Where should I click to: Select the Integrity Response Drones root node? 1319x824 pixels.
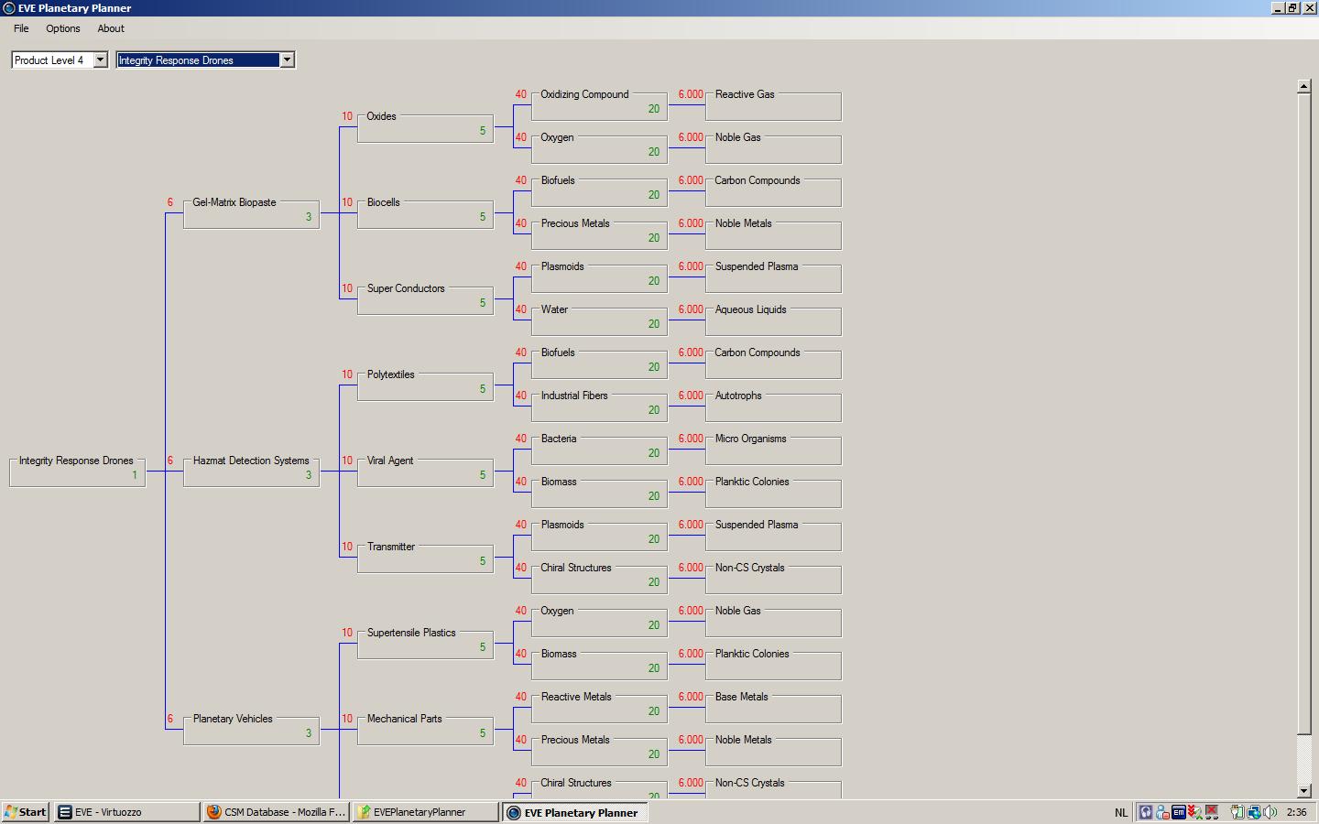(x=77, y=471)
